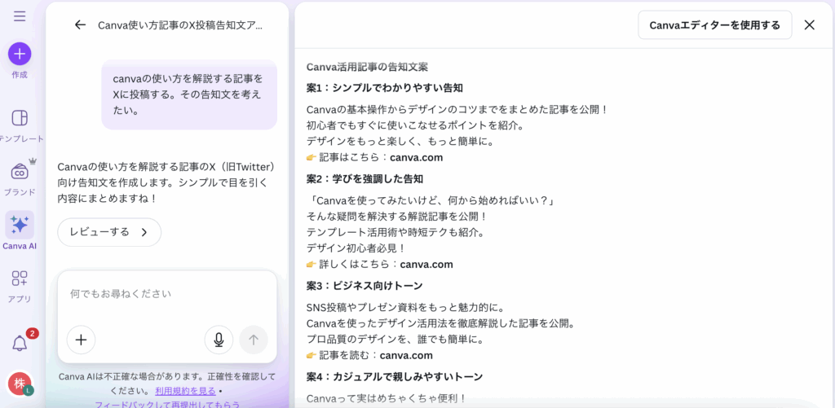Open the Apps sidebar icon
Image resolution: width=835 pixels, height=408 pixels.
(x=20, y=279)
